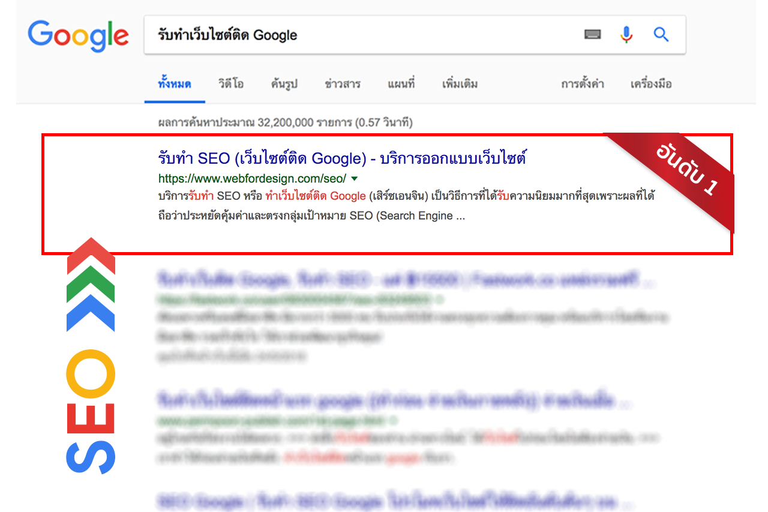This screenshot has width=768, height=512.
Task: Open เครื่องมือ search tools
Action: [651, 84]
